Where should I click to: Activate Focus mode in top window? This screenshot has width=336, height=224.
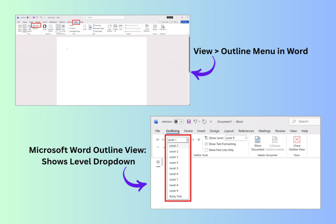tap(44, 27)
